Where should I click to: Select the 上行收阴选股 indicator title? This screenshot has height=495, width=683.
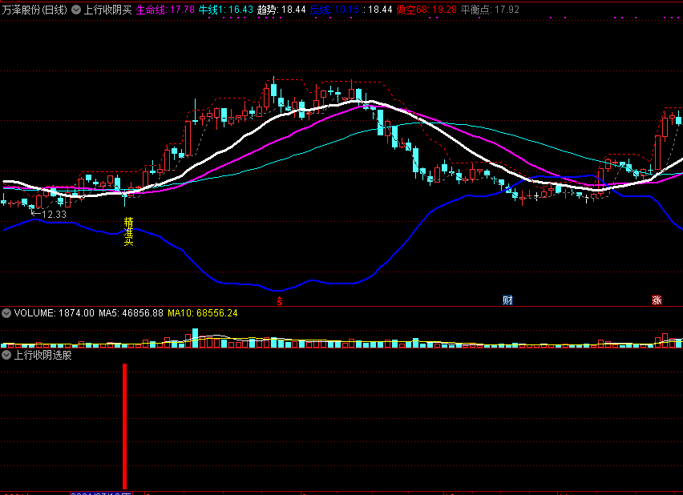42,356
